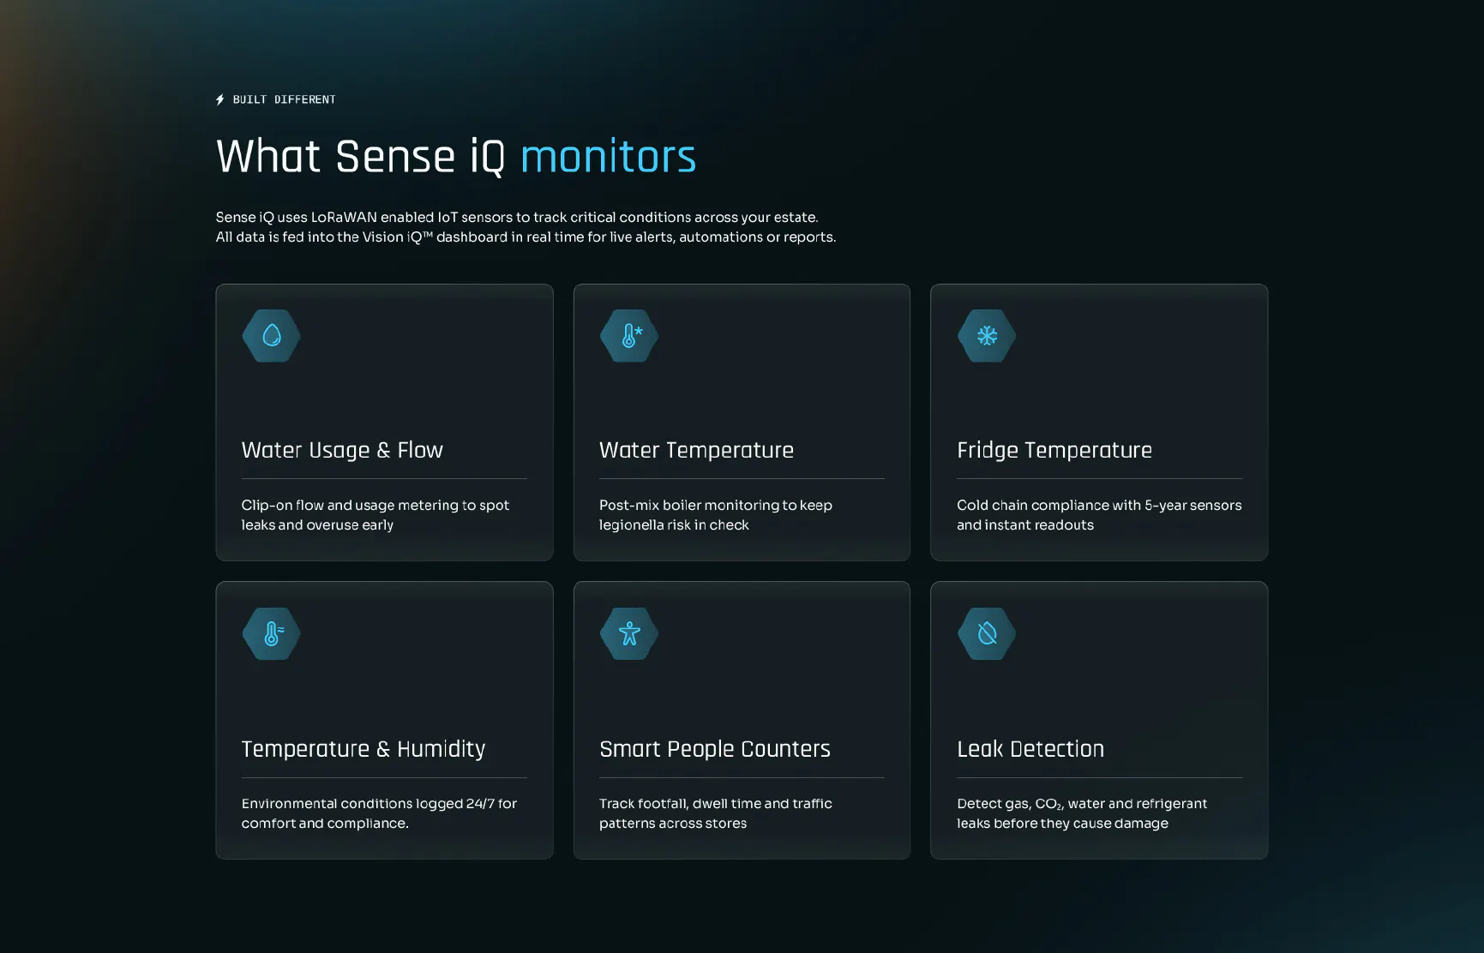Select the text about Vision iQ dashboard
Image resolution: width=1484 pixels, height=953 pixels.
pyautogui.click(x=526, y=237)
